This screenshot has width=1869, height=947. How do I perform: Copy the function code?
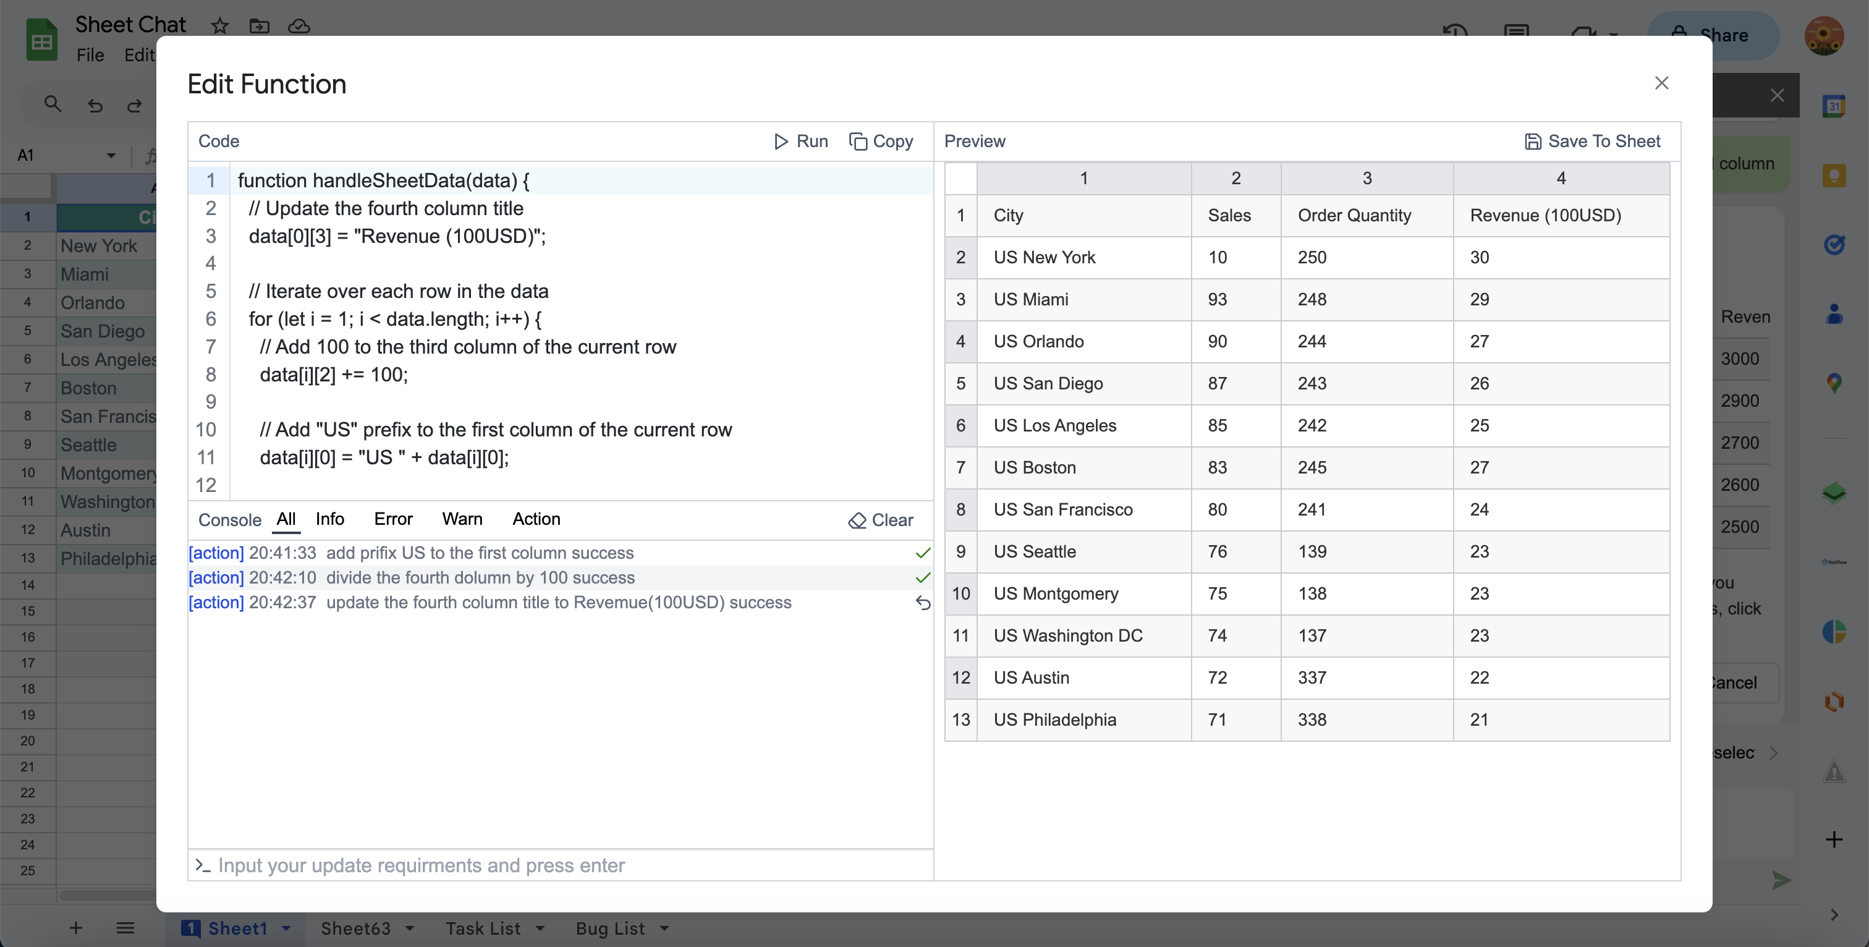881,142
